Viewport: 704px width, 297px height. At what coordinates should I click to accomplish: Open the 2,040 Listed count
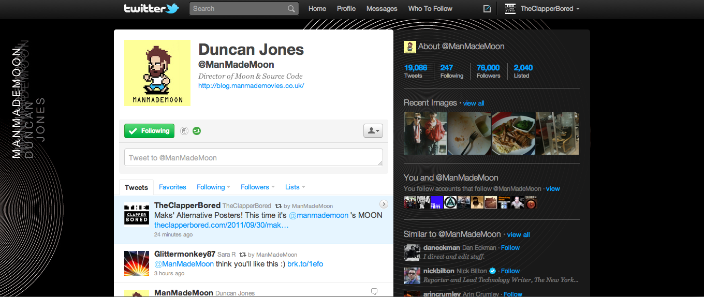coord(523,71)
